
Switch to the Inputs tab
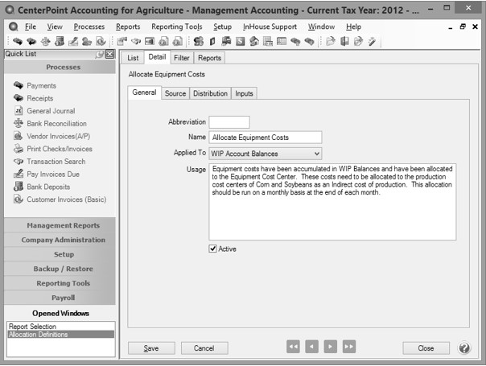[x=244, y=93]
